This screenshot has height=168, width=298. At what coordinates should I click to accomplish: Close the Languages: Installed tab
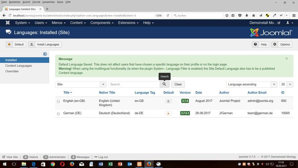[x=40, y=9]
